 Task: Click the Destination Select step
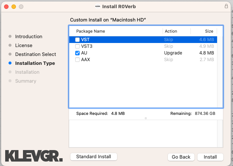(x=36, y=54)
